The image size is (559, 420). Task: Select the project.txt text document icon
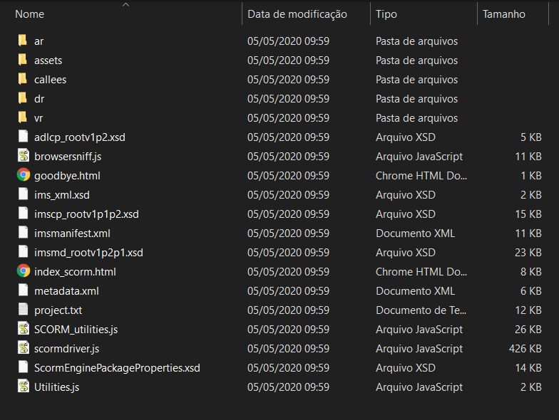tap(24, 310)
